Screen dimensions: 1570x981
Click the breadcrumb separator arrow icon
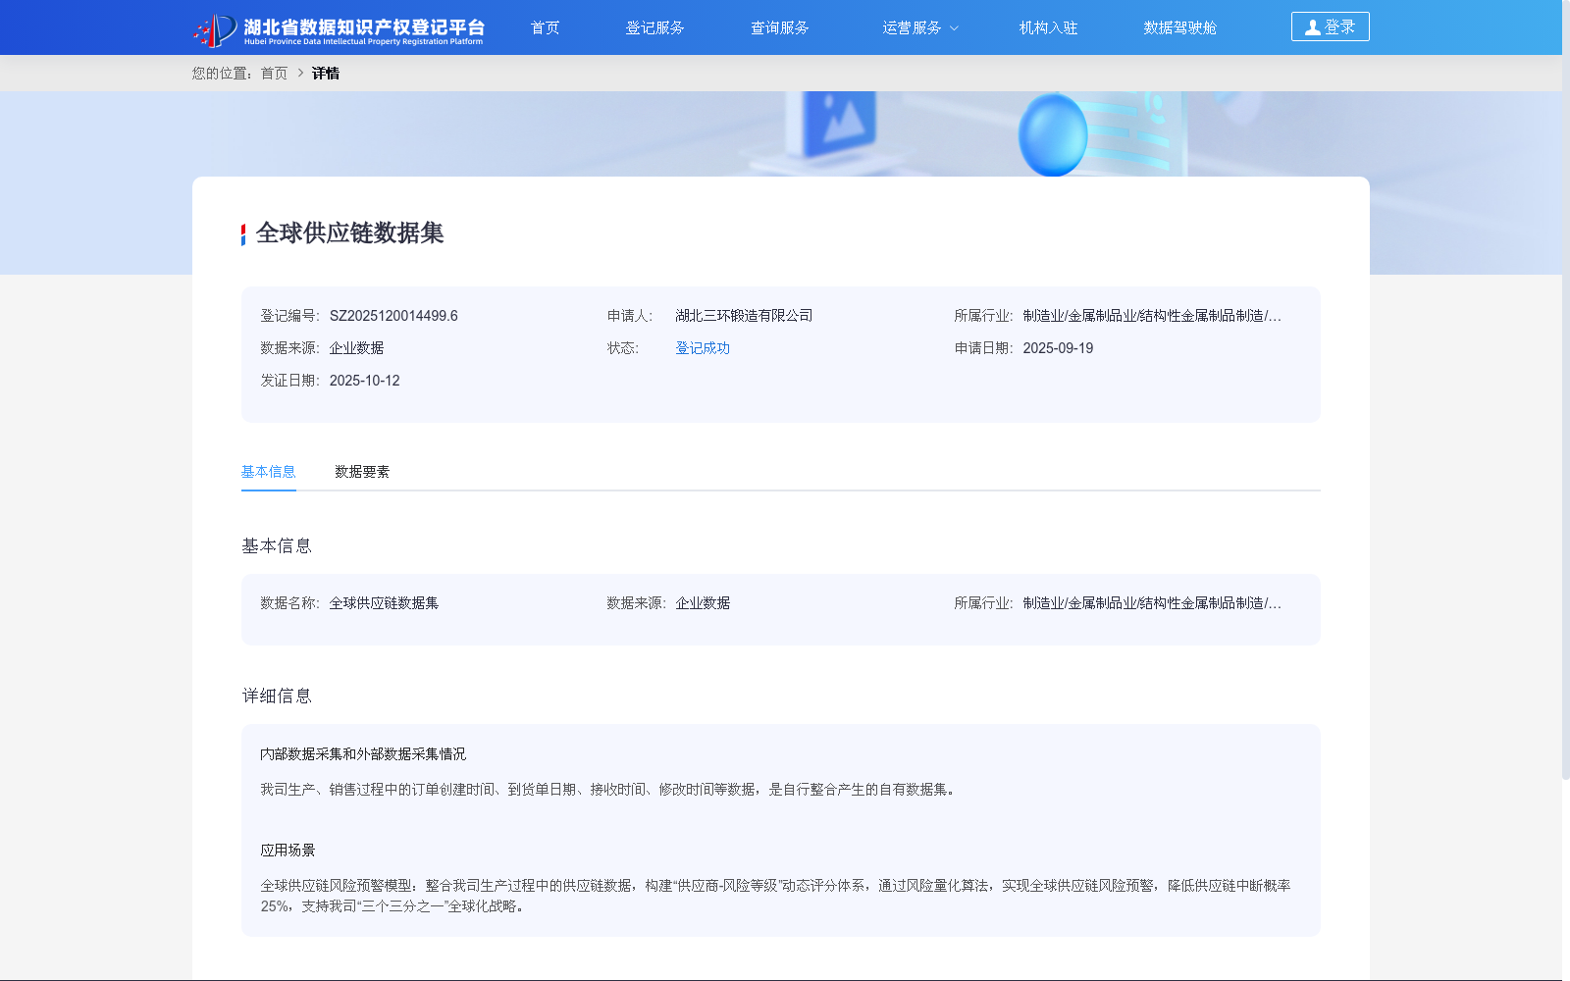300,74
